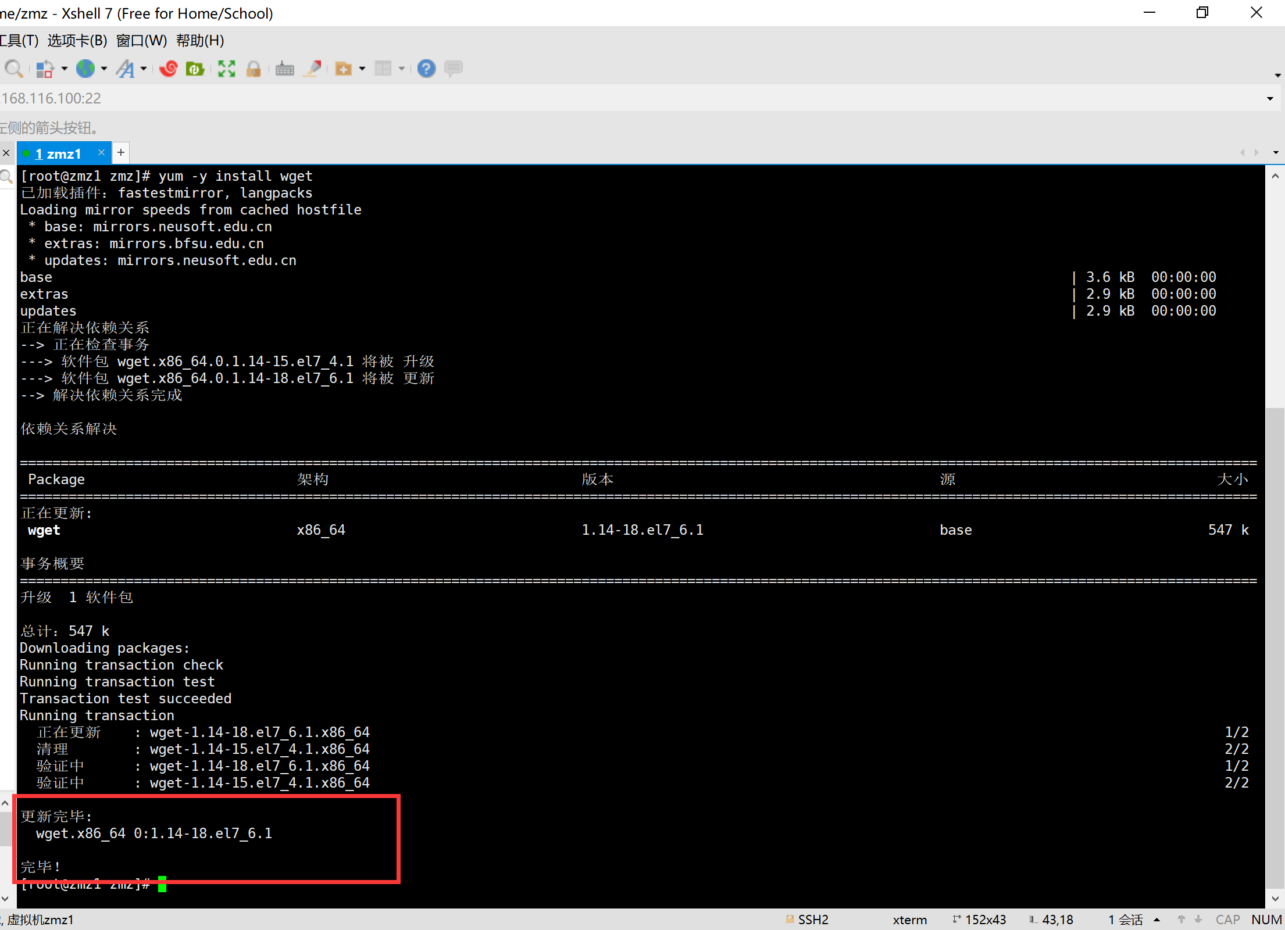Click the speech bubble feedback icon
Viewport: 1285px width, 930px height.
[454, 69]
